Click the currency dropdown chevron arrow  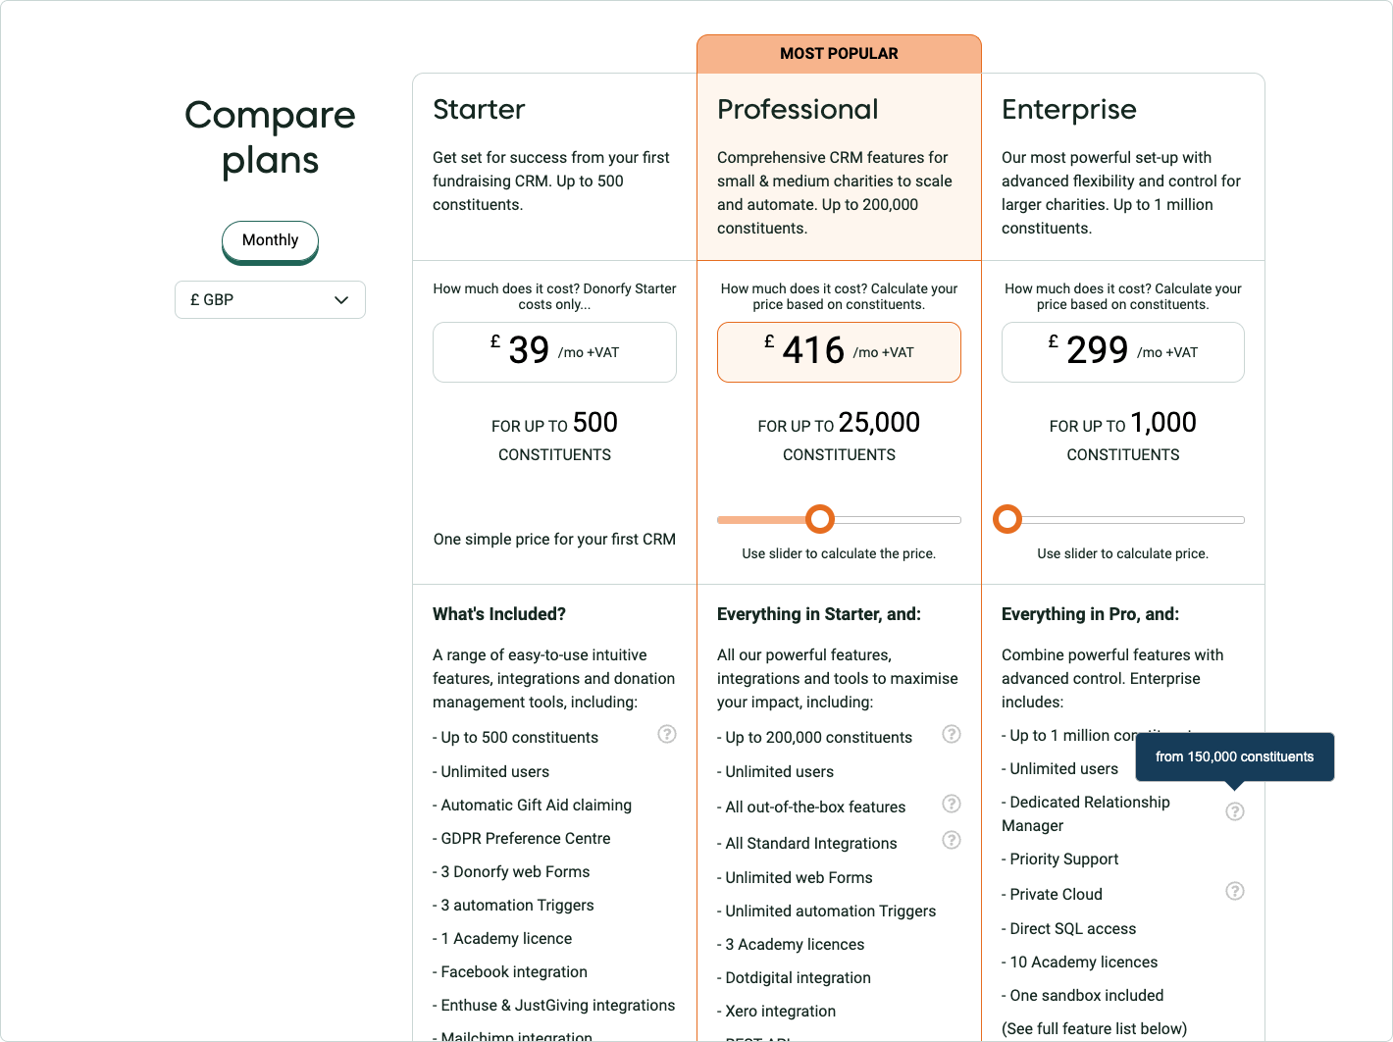[x=341, y=300]
